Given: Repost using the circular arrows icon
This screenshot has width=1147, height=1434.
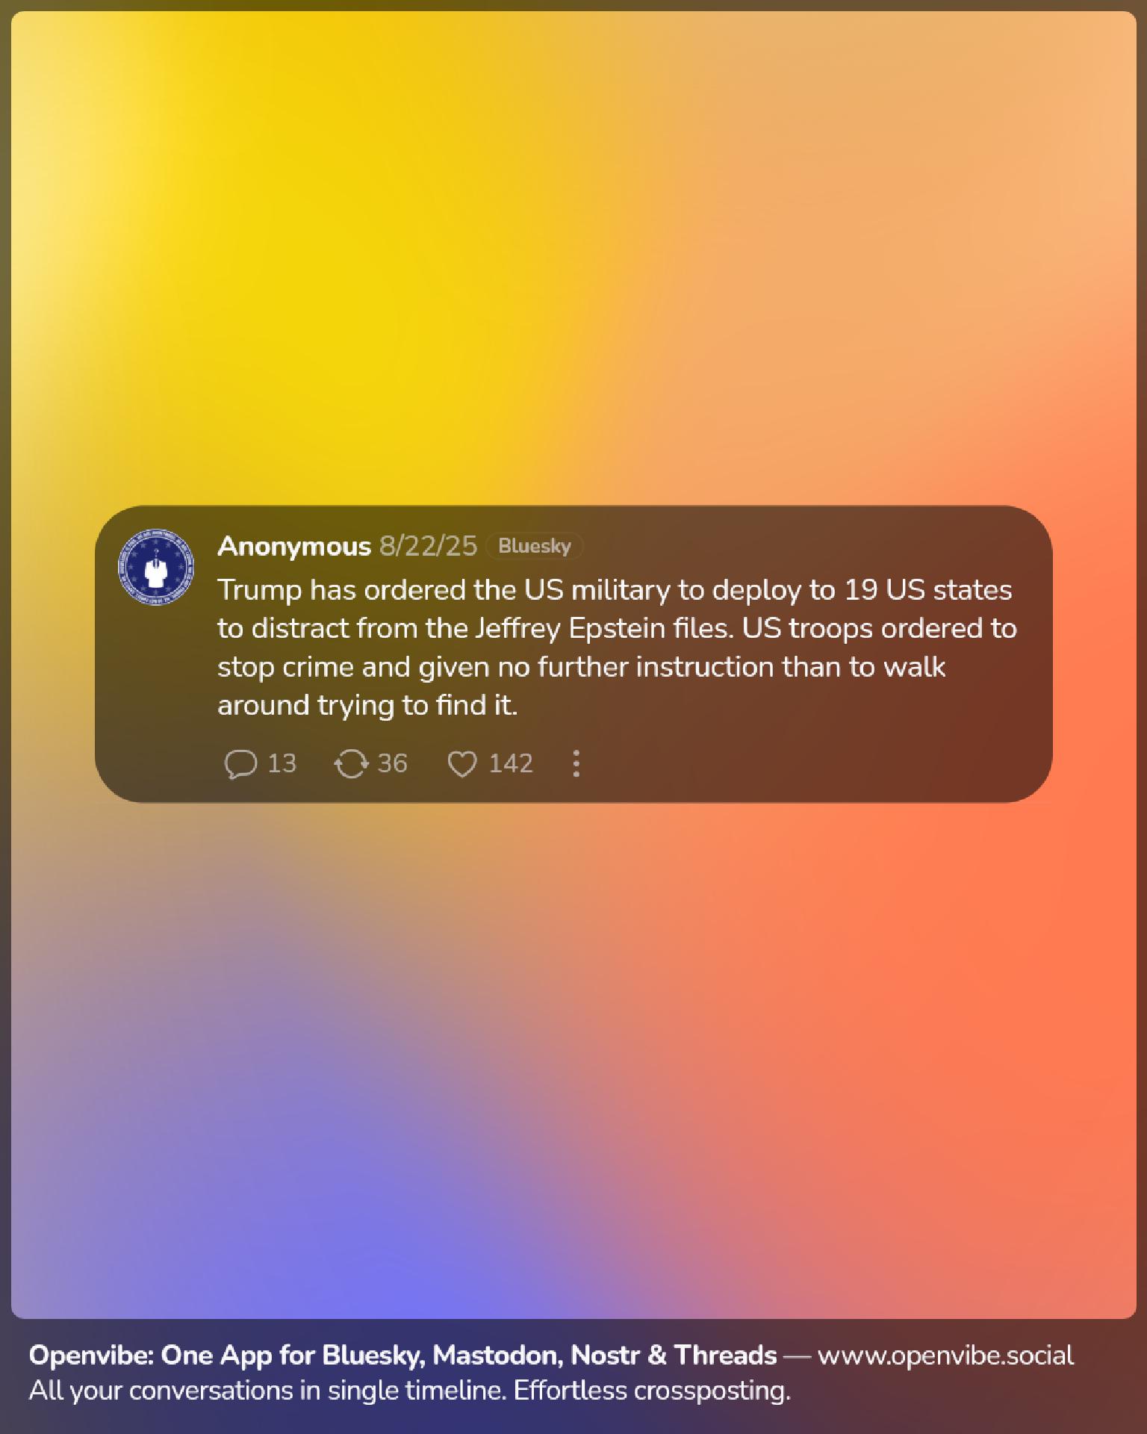Looking at the screenshot, I should (351, 764).
